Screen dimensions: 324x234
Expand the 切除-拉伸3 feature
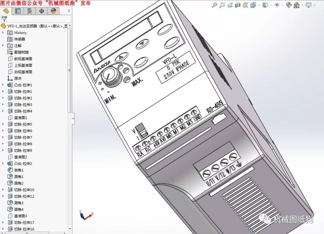pyautogui.click(x=3, y=104)
